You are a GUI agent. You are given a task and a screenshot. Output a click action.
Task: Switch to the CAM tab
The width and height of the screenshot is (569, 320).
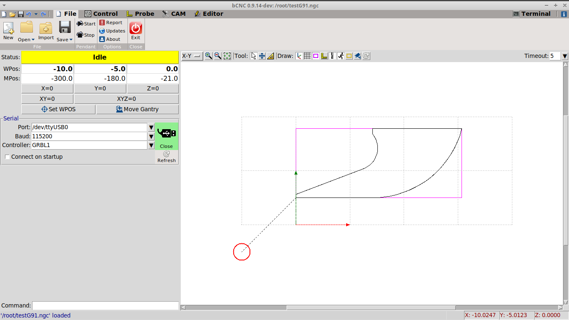(174, 14)
